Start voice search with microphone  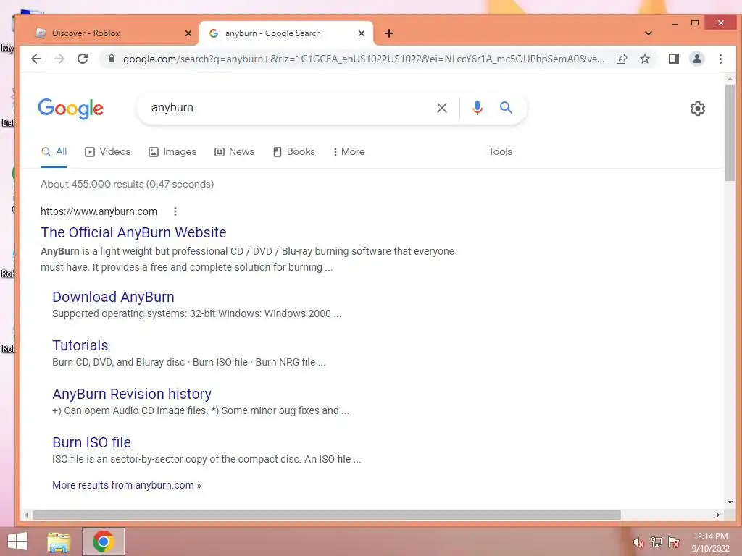click(x=478, y=108)
